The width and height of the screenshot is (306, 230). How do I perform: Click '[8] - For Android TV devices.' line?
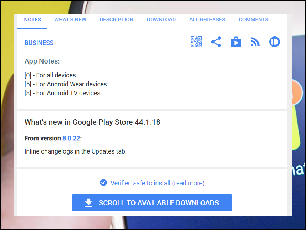point(63,93)
